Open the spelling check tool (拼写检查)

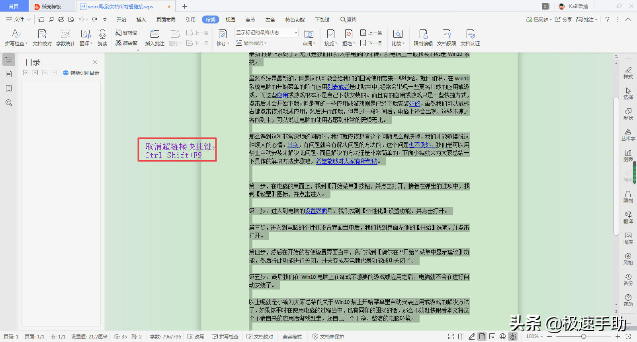16,38
